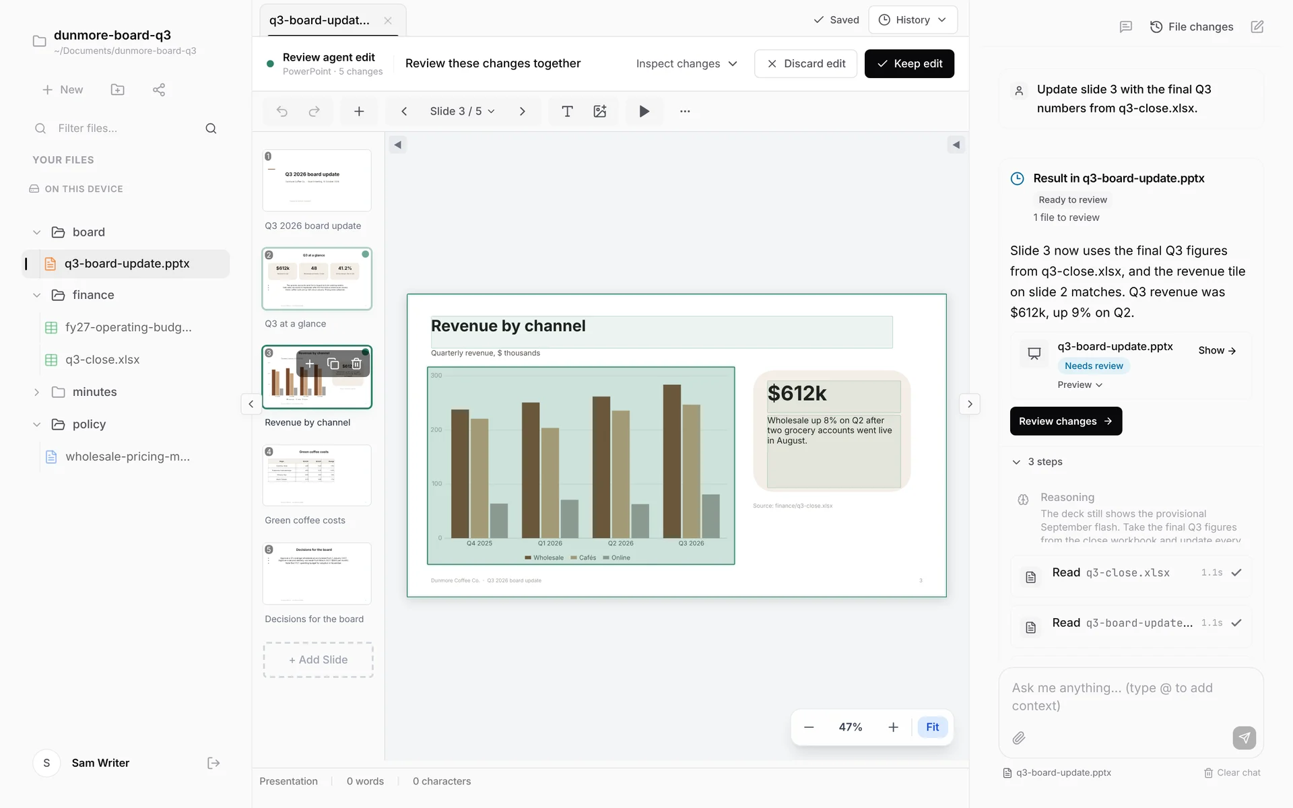Click the Show link for q3-board-update.pptx

[x=1217, y=350]
